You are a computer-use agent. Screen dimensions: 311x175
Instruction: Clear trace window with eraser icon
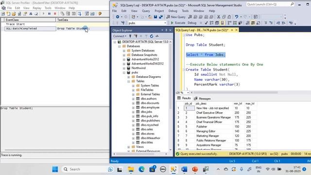tap(36, 14)
